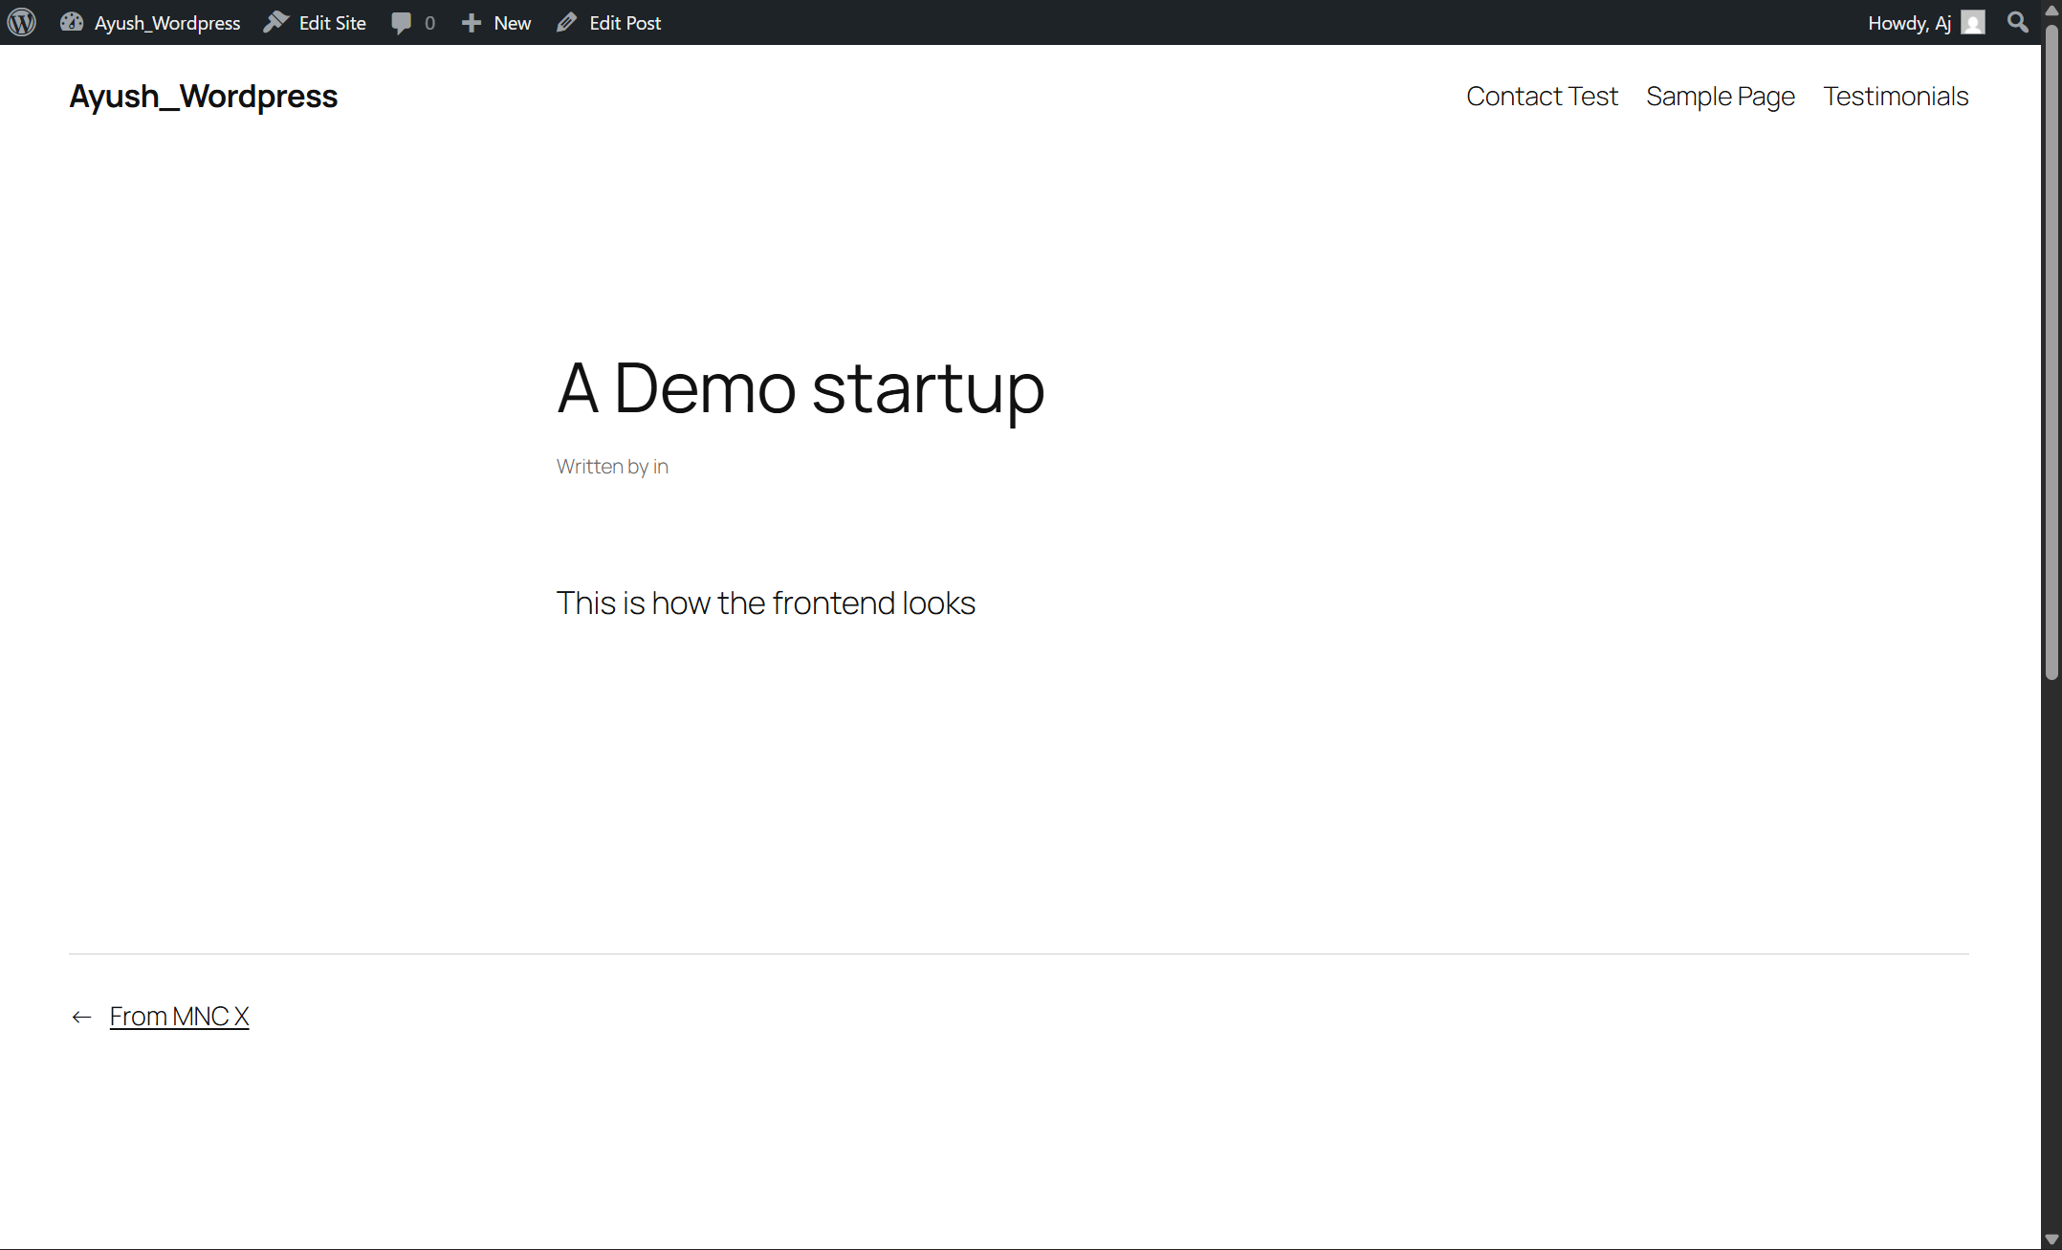Click the dashboard gauge icon beside Ayush_Wordpress
The height and width of the screenshot is (1250, 2062).
(72, 22)
